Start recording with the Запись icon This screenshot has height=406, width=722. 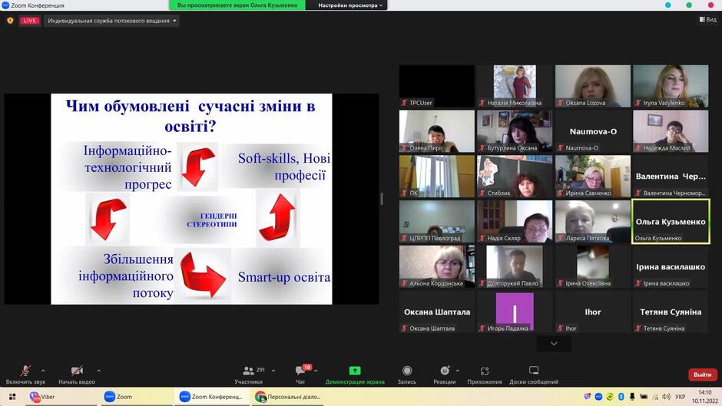407,371
